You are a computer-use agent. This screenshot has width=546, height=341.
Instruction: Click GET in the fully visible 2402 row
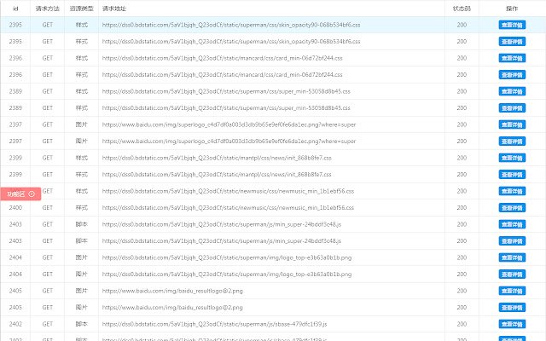click(48, 324)
